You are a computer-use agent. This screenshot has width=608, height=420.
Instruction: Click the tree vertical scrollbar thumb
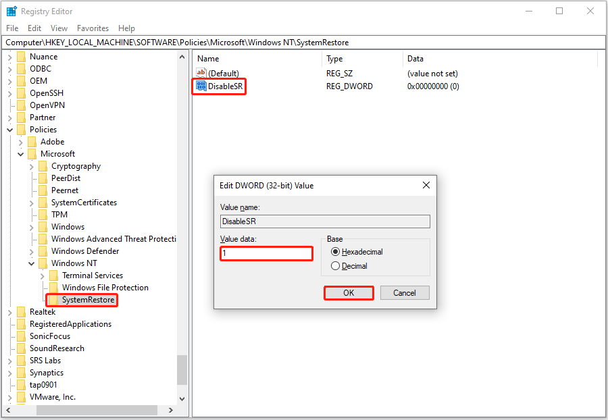click(182, 370)
